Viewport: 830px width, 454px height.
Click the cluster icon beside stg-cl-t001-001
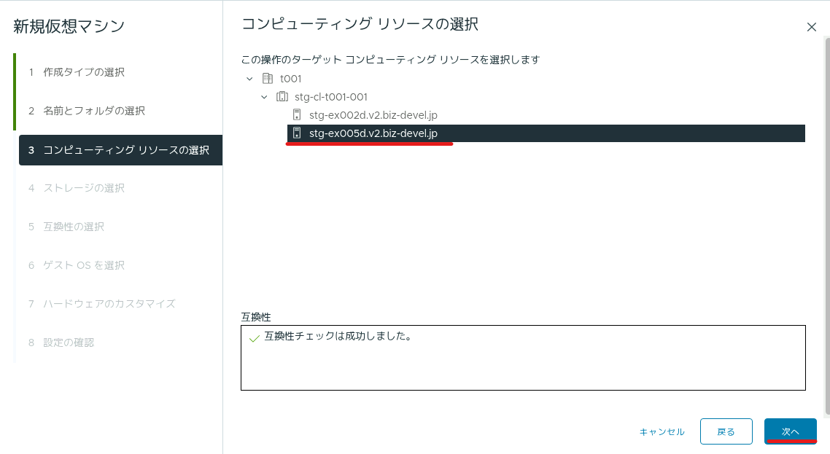pos(282,97)
